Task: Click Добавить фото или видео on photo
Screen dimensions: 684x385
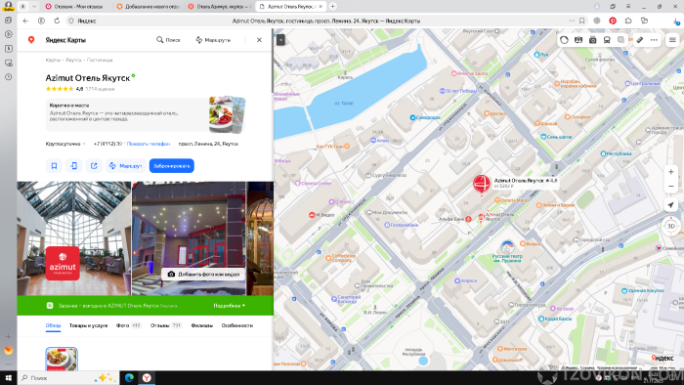Action: [x=203, y=275]
